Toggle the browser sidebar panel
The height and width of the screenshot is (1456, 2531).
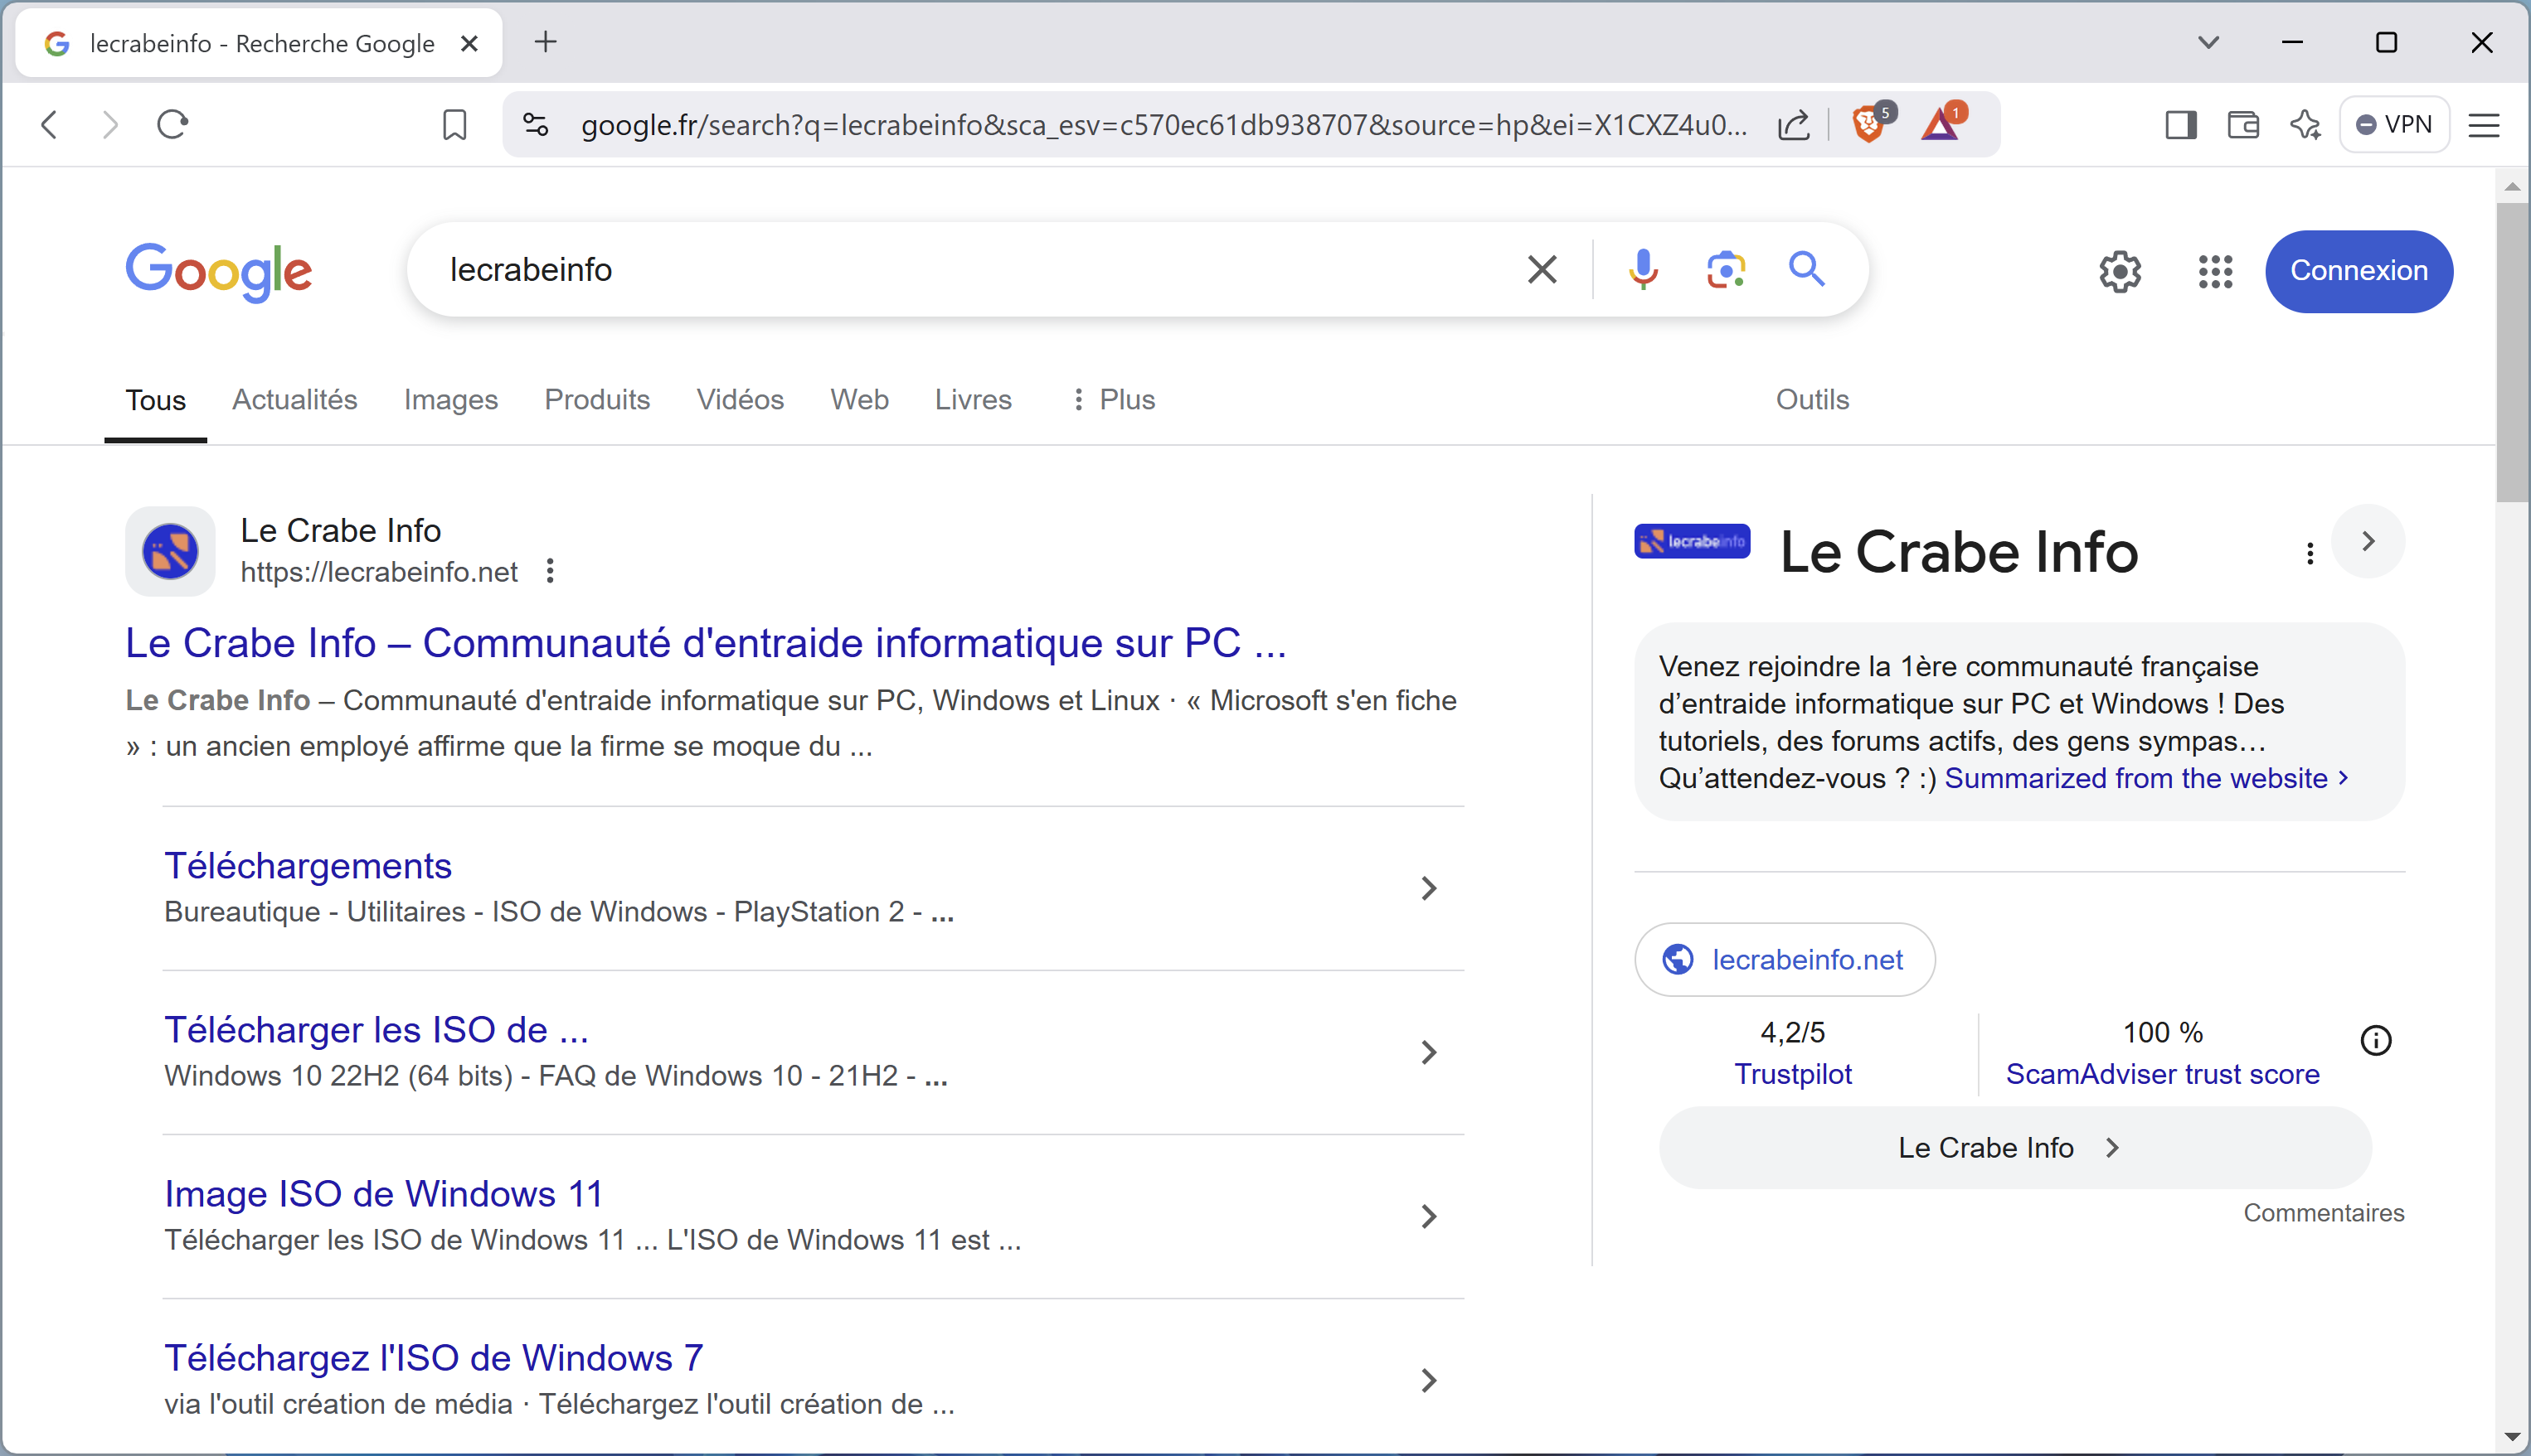2180,125
